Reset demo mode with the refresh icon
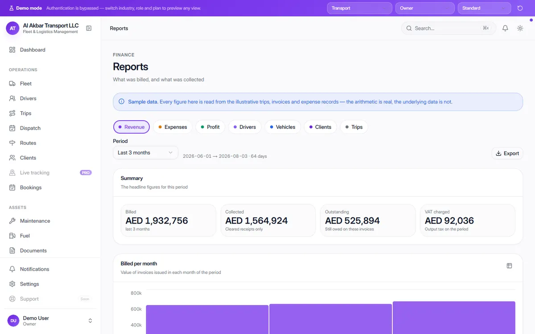 (x=520, y=8)
